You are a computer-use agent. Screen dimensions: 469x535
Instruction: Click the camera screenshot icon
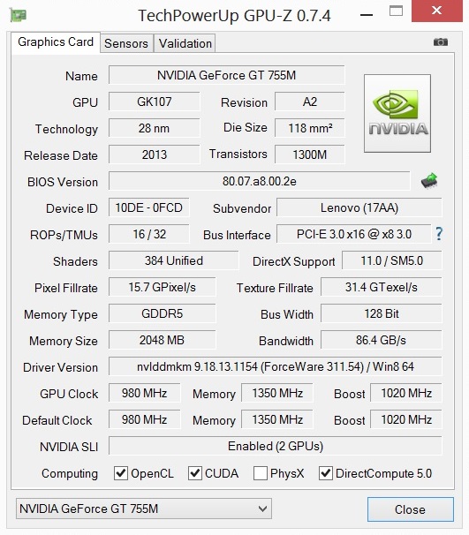441,42
